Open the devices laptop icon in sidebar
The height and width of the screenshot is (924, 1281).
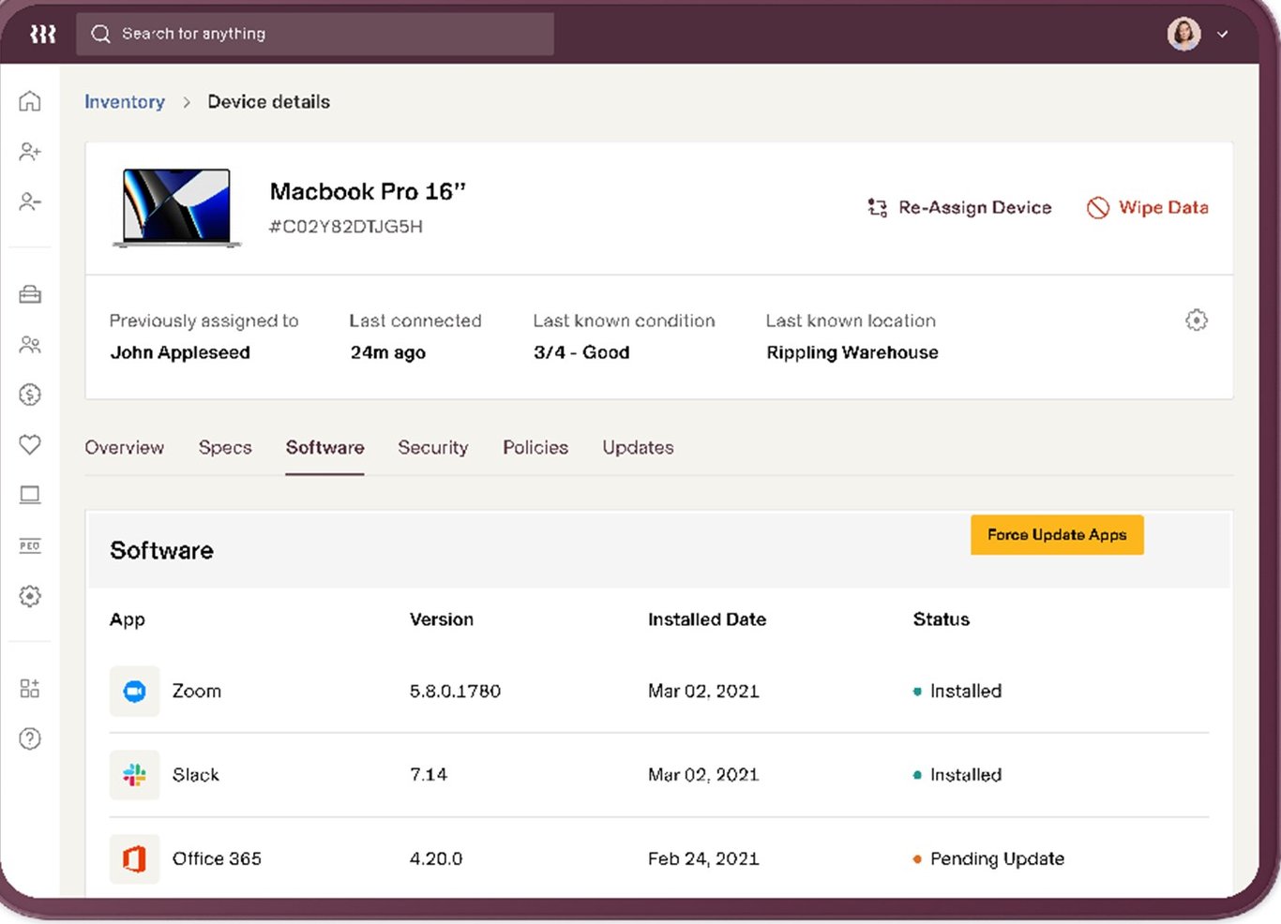pos(29,495)
